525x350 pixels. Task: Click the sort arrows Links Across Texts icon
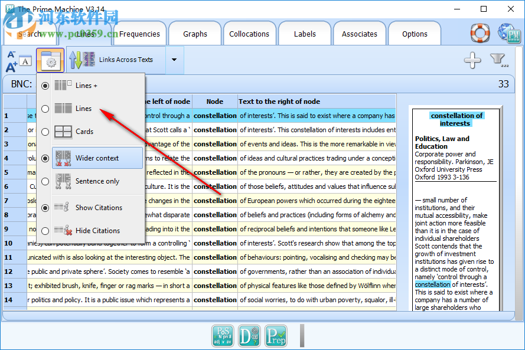point(82,60)
